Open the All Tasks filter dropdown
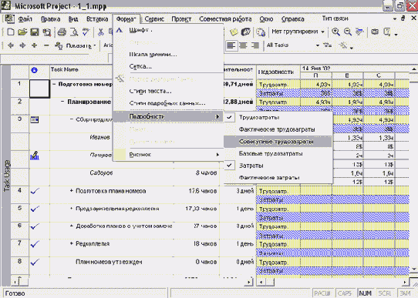418x298 pixels. tap(317, 45)
